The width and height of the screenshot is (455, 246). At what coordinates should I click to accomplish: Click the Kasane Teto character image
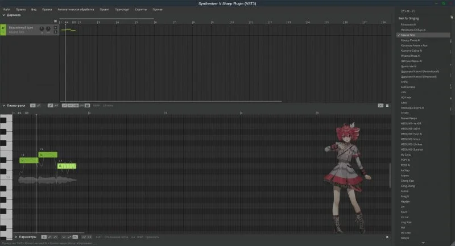pyautogui.click(x=348, y=177)
